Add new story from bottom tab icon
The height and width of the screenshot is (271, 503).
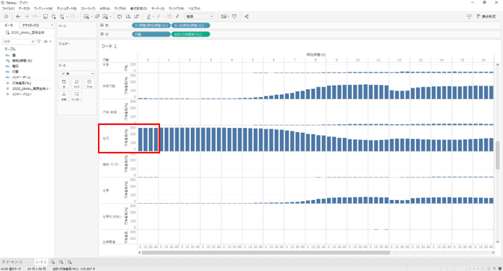(x=69, y=262)
